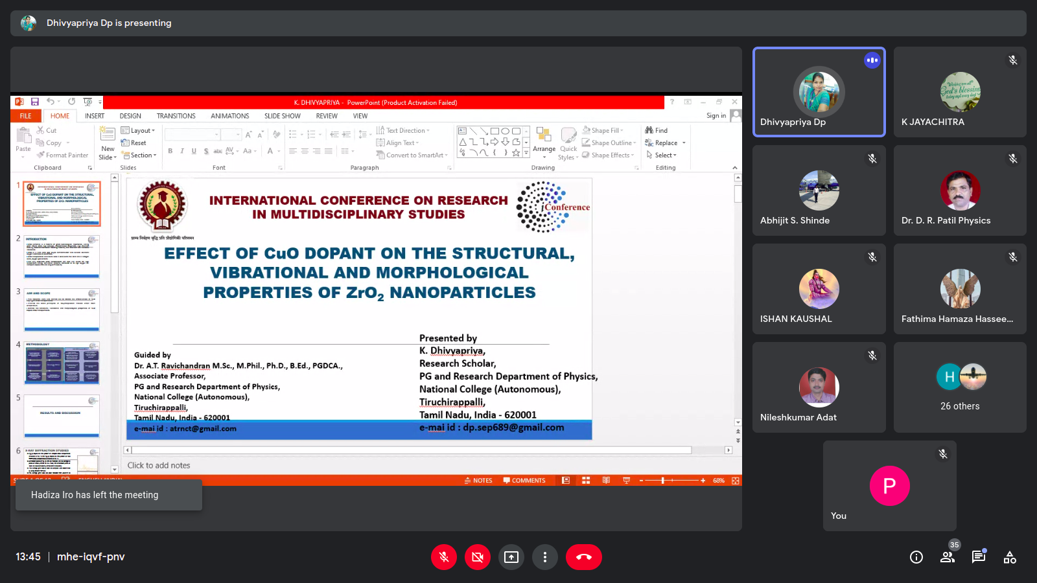This screenshot has width=1037, height=583.
Task: Expand the Align Text dropdown
Action: click(398, 143)
